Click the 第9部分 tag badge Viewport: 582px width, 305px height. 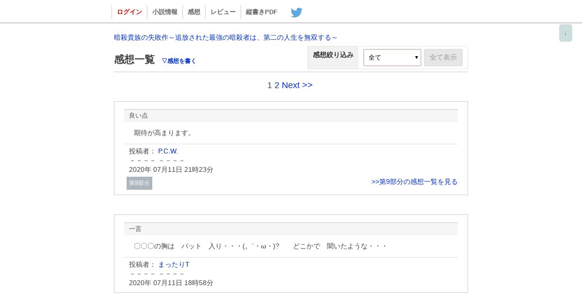click(x=139, y=183)
